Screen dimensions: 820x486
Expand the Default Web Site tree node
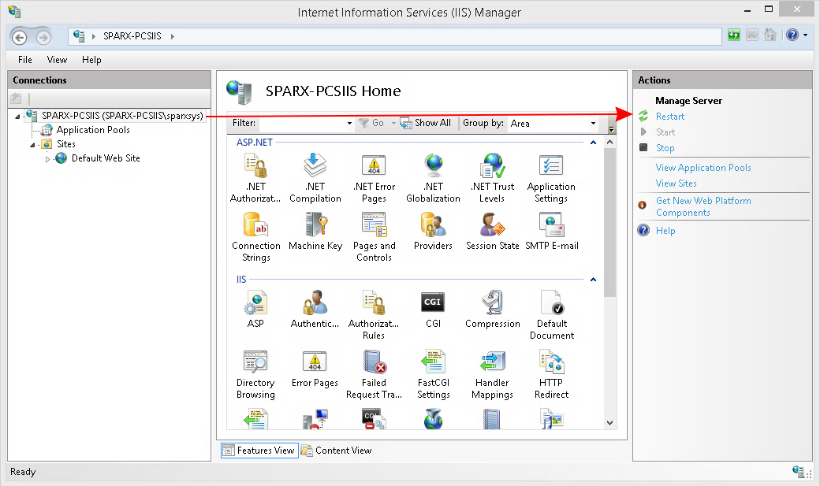click(47, 159)
